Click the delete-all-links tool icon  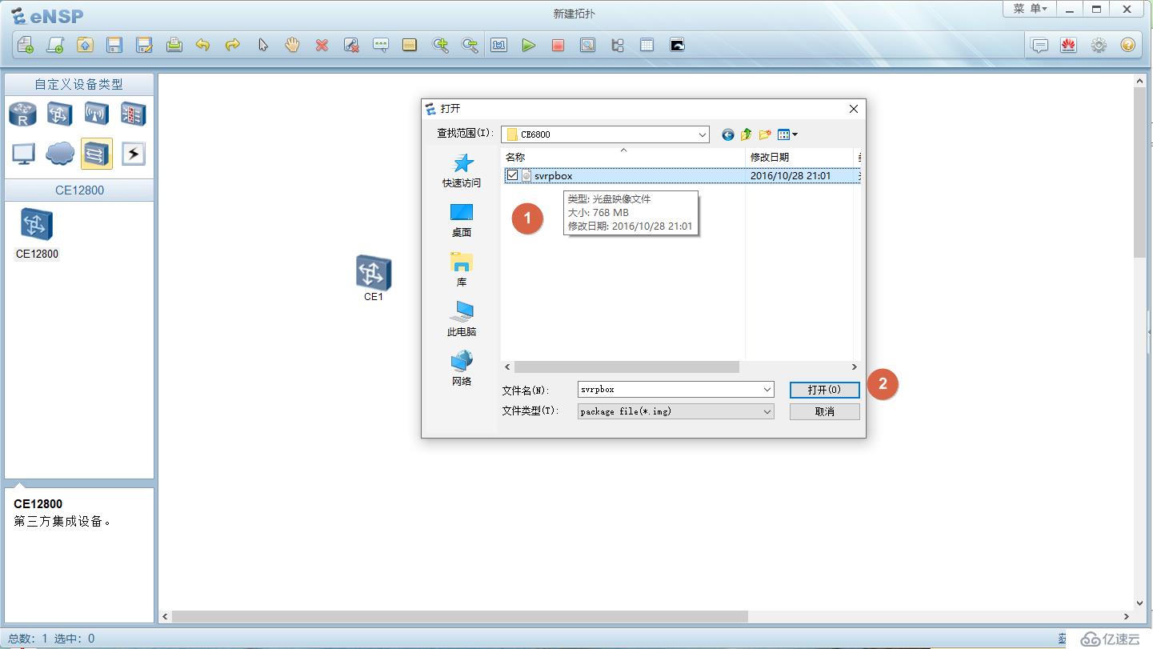[351, 45]
